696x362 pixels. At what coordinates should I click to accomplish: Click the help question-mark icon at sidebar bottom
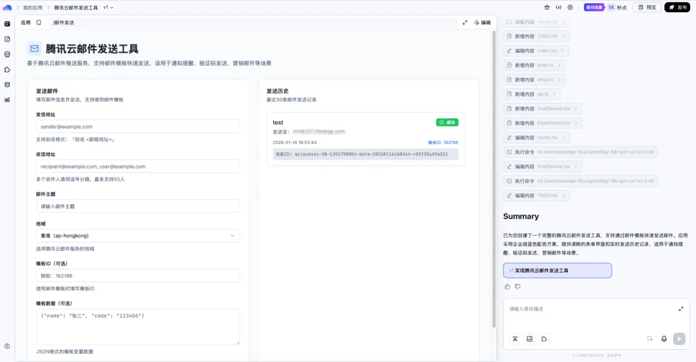[x=7, y=346]
